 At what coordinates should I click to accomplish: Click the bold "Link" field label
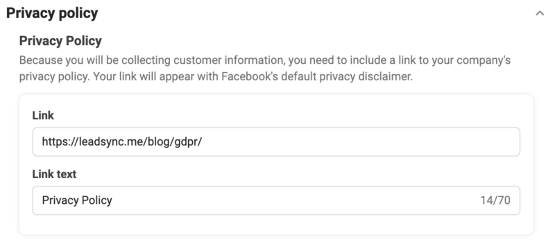click(43, 115)
